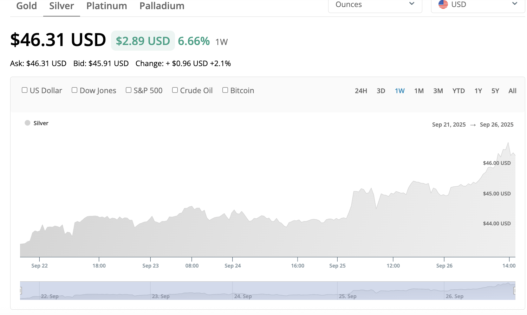Click the left navigator range handle

pos(21,290)
